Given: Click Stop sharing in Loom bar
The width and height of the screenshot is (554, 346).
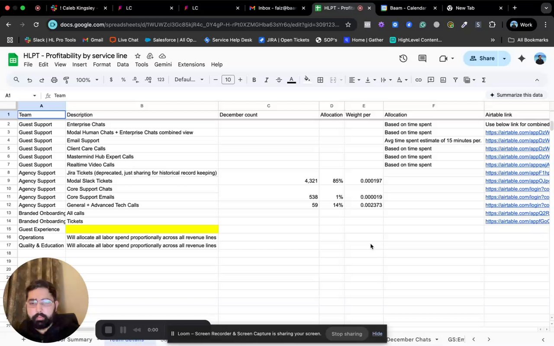Looking at the screenshot, I should pos(347,333).
